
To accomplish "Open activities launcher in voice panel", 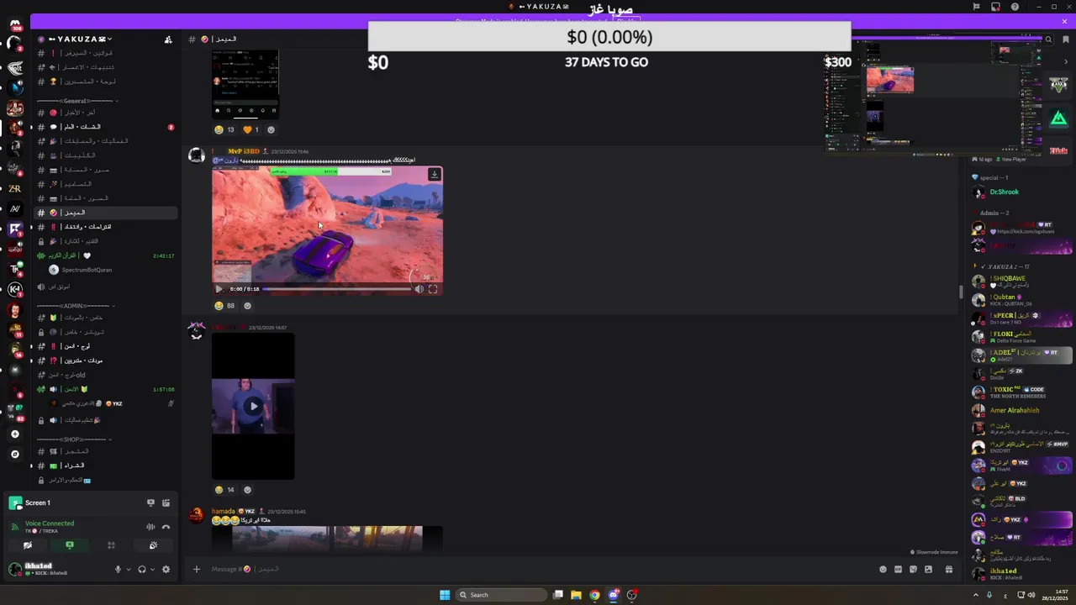I will tap(111, 545).
